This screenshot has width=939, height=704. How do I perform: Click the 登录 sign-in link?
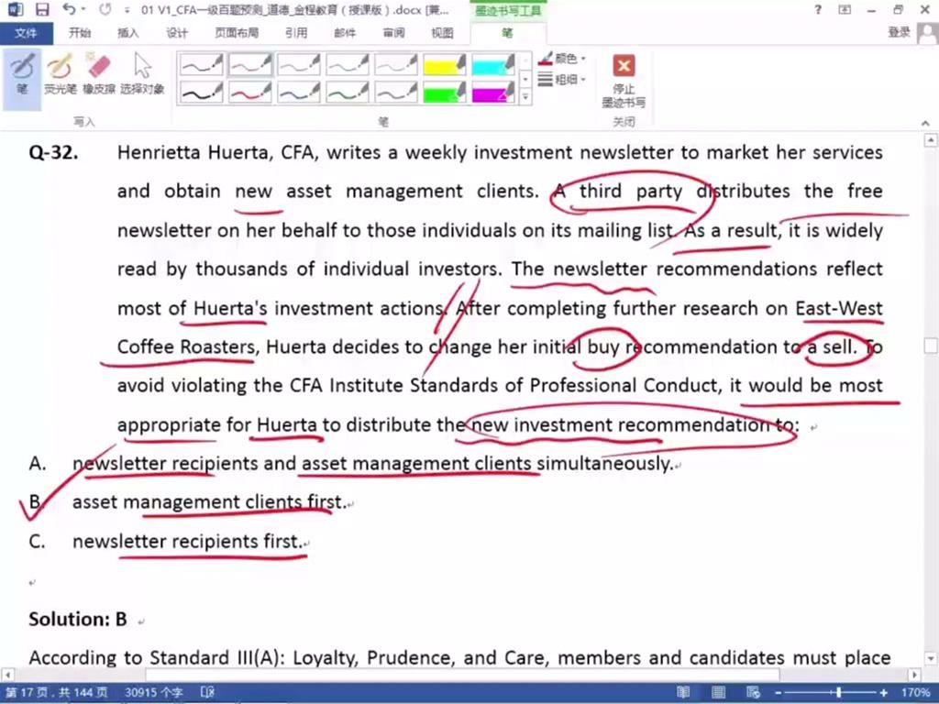tap(899, 33)
